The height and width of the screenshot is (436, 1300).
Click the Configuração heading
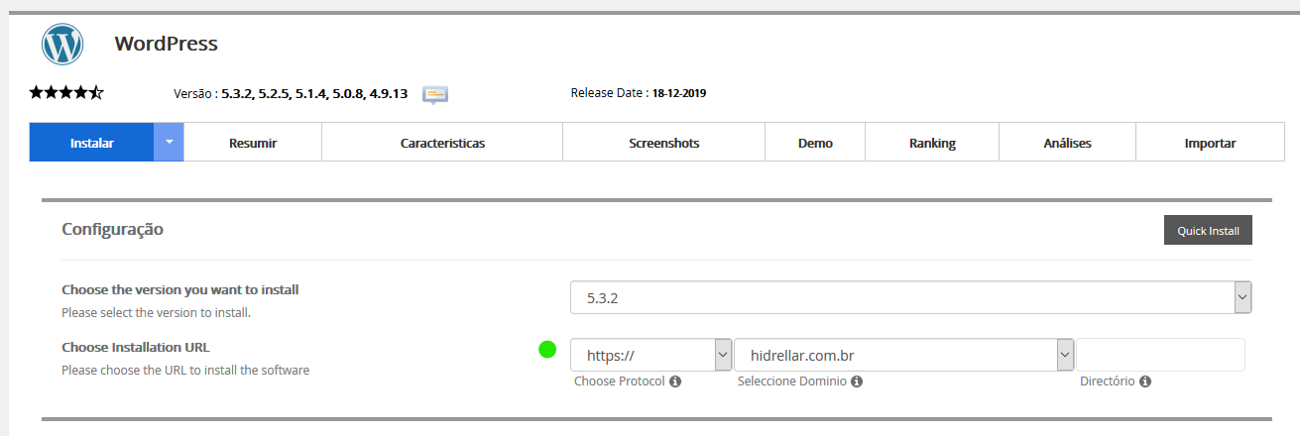pyautogui.click(x=112, y=229)
